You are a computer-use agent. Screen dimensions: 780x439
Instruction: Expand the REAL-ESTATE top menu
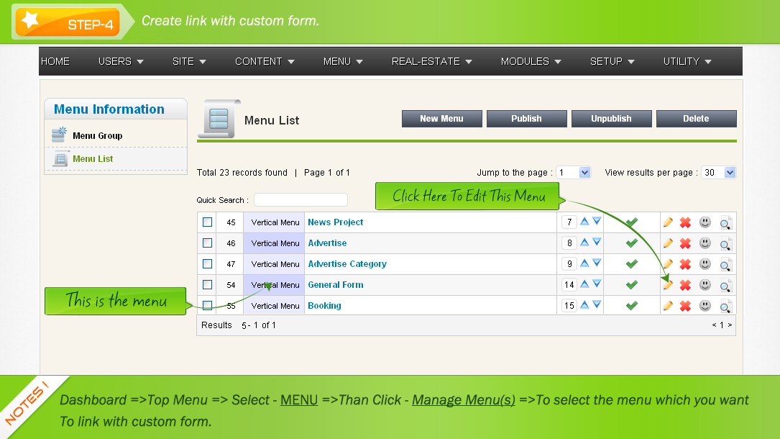click(x=431, y=62)
